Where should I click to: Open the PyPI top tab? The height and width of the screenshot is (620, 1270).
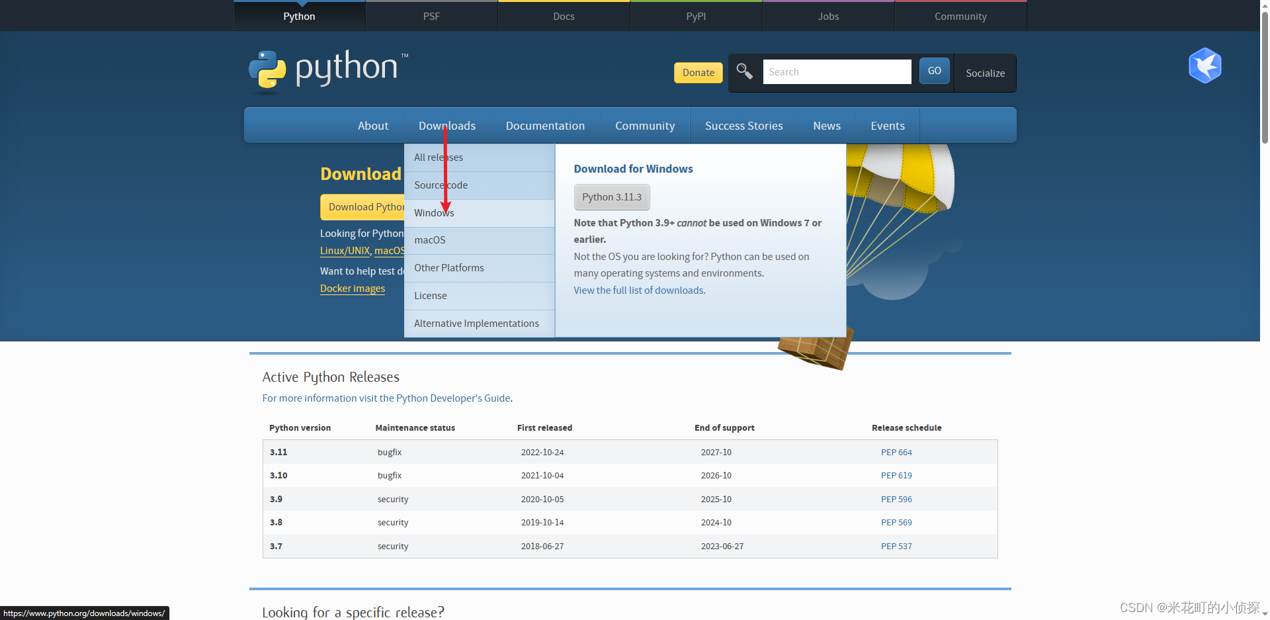click(x=696, y=16)
